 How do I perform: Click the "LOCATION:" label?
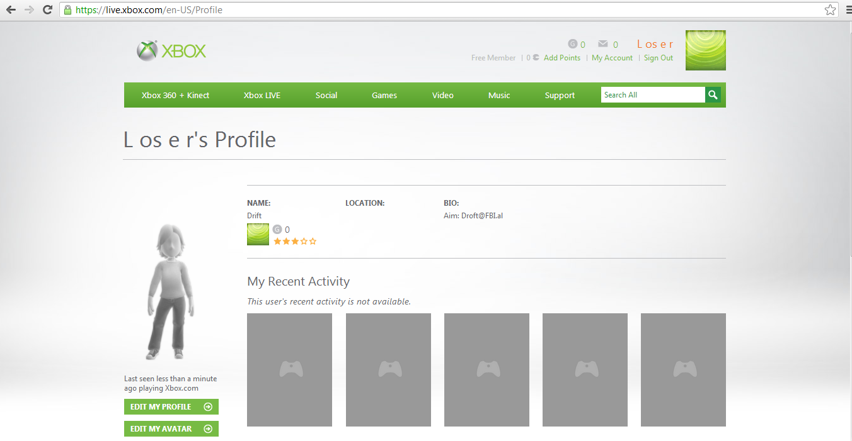click(x=365, y=203)
